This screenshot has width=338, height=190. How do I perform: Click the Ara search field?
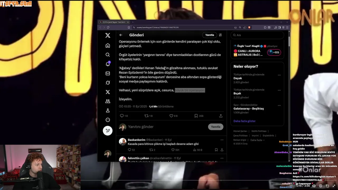[x=257, y=35]
